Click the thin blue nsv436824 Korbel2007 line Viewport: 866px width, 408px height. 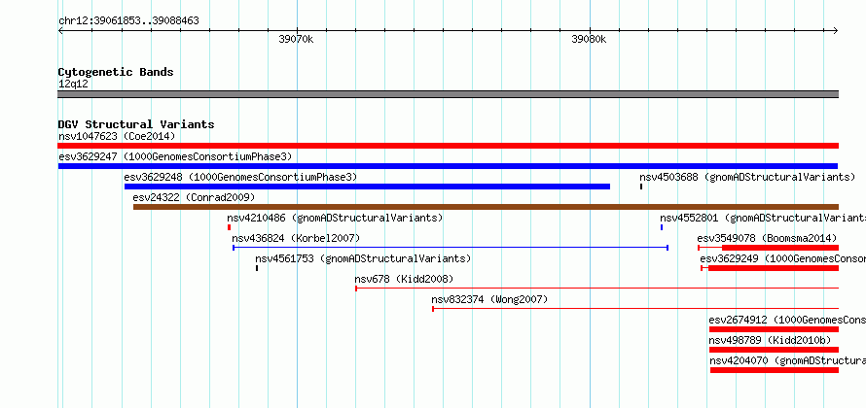451,248
